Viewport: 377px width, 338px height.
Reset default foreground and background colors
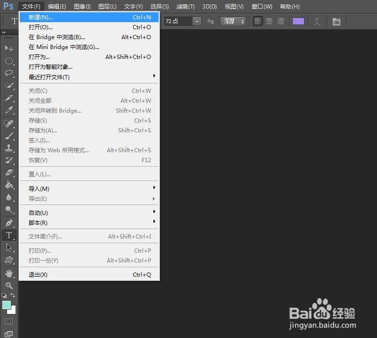coord(4,296)
